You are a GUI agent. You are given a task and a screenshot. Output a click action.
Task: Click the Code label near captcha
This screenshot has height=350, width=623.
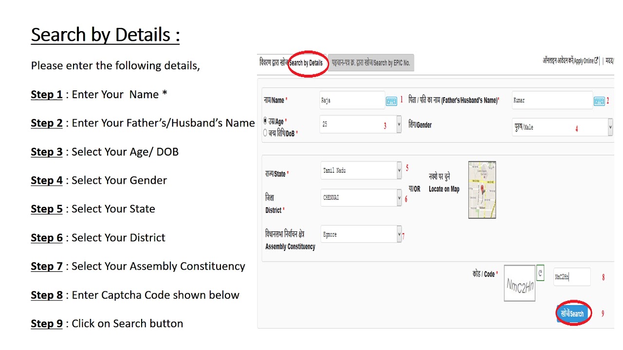[x=485, y=274]
